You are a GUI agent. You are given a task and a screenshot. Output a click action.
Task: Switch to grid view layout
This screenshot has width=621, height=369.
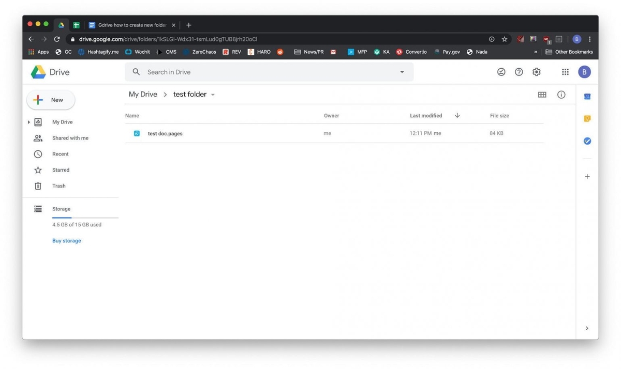pyautogui.click(x=542, y=94)
